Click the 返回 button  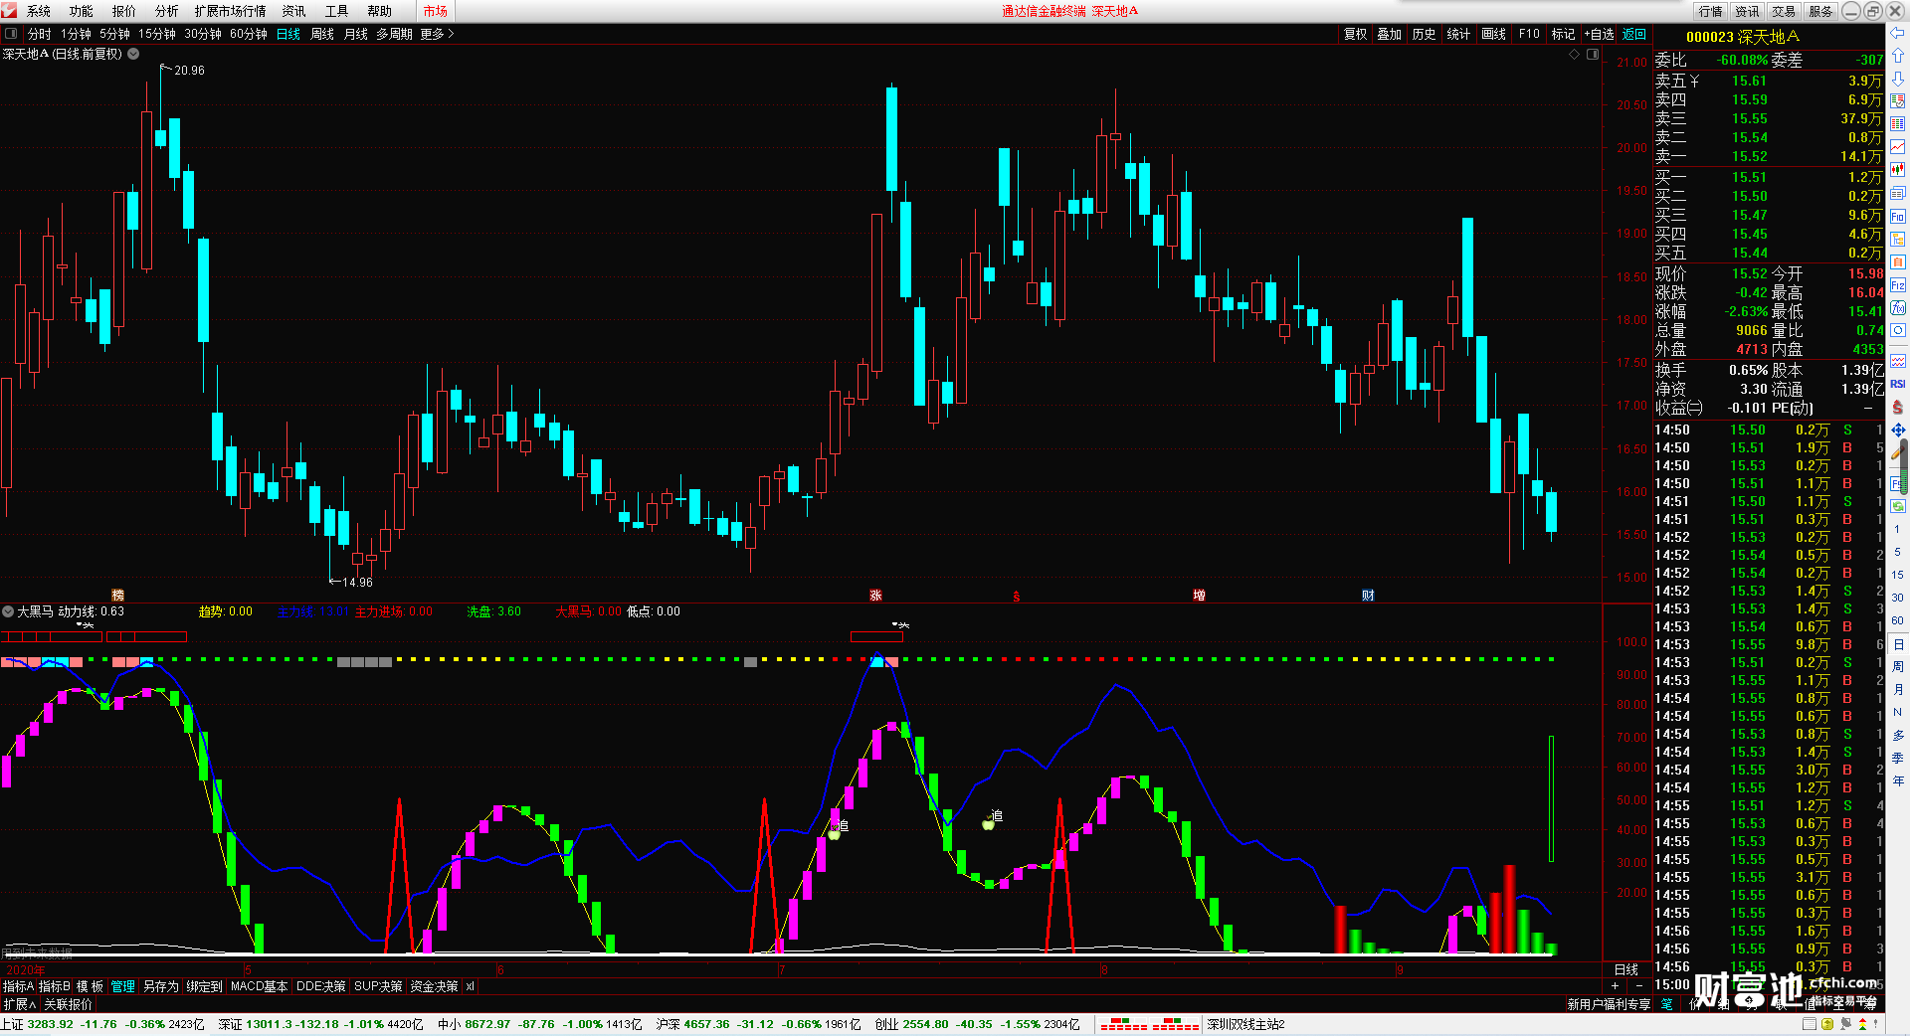pyautogui.click(x=1634, y=34)
